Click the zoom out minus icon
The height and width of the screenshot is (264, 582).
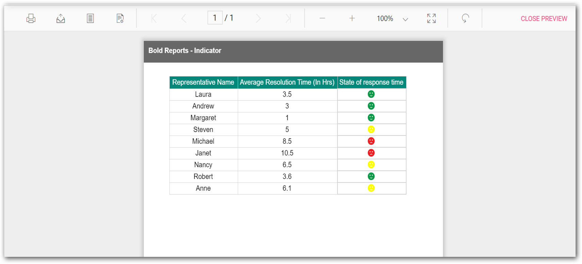[x=322, y=18]
